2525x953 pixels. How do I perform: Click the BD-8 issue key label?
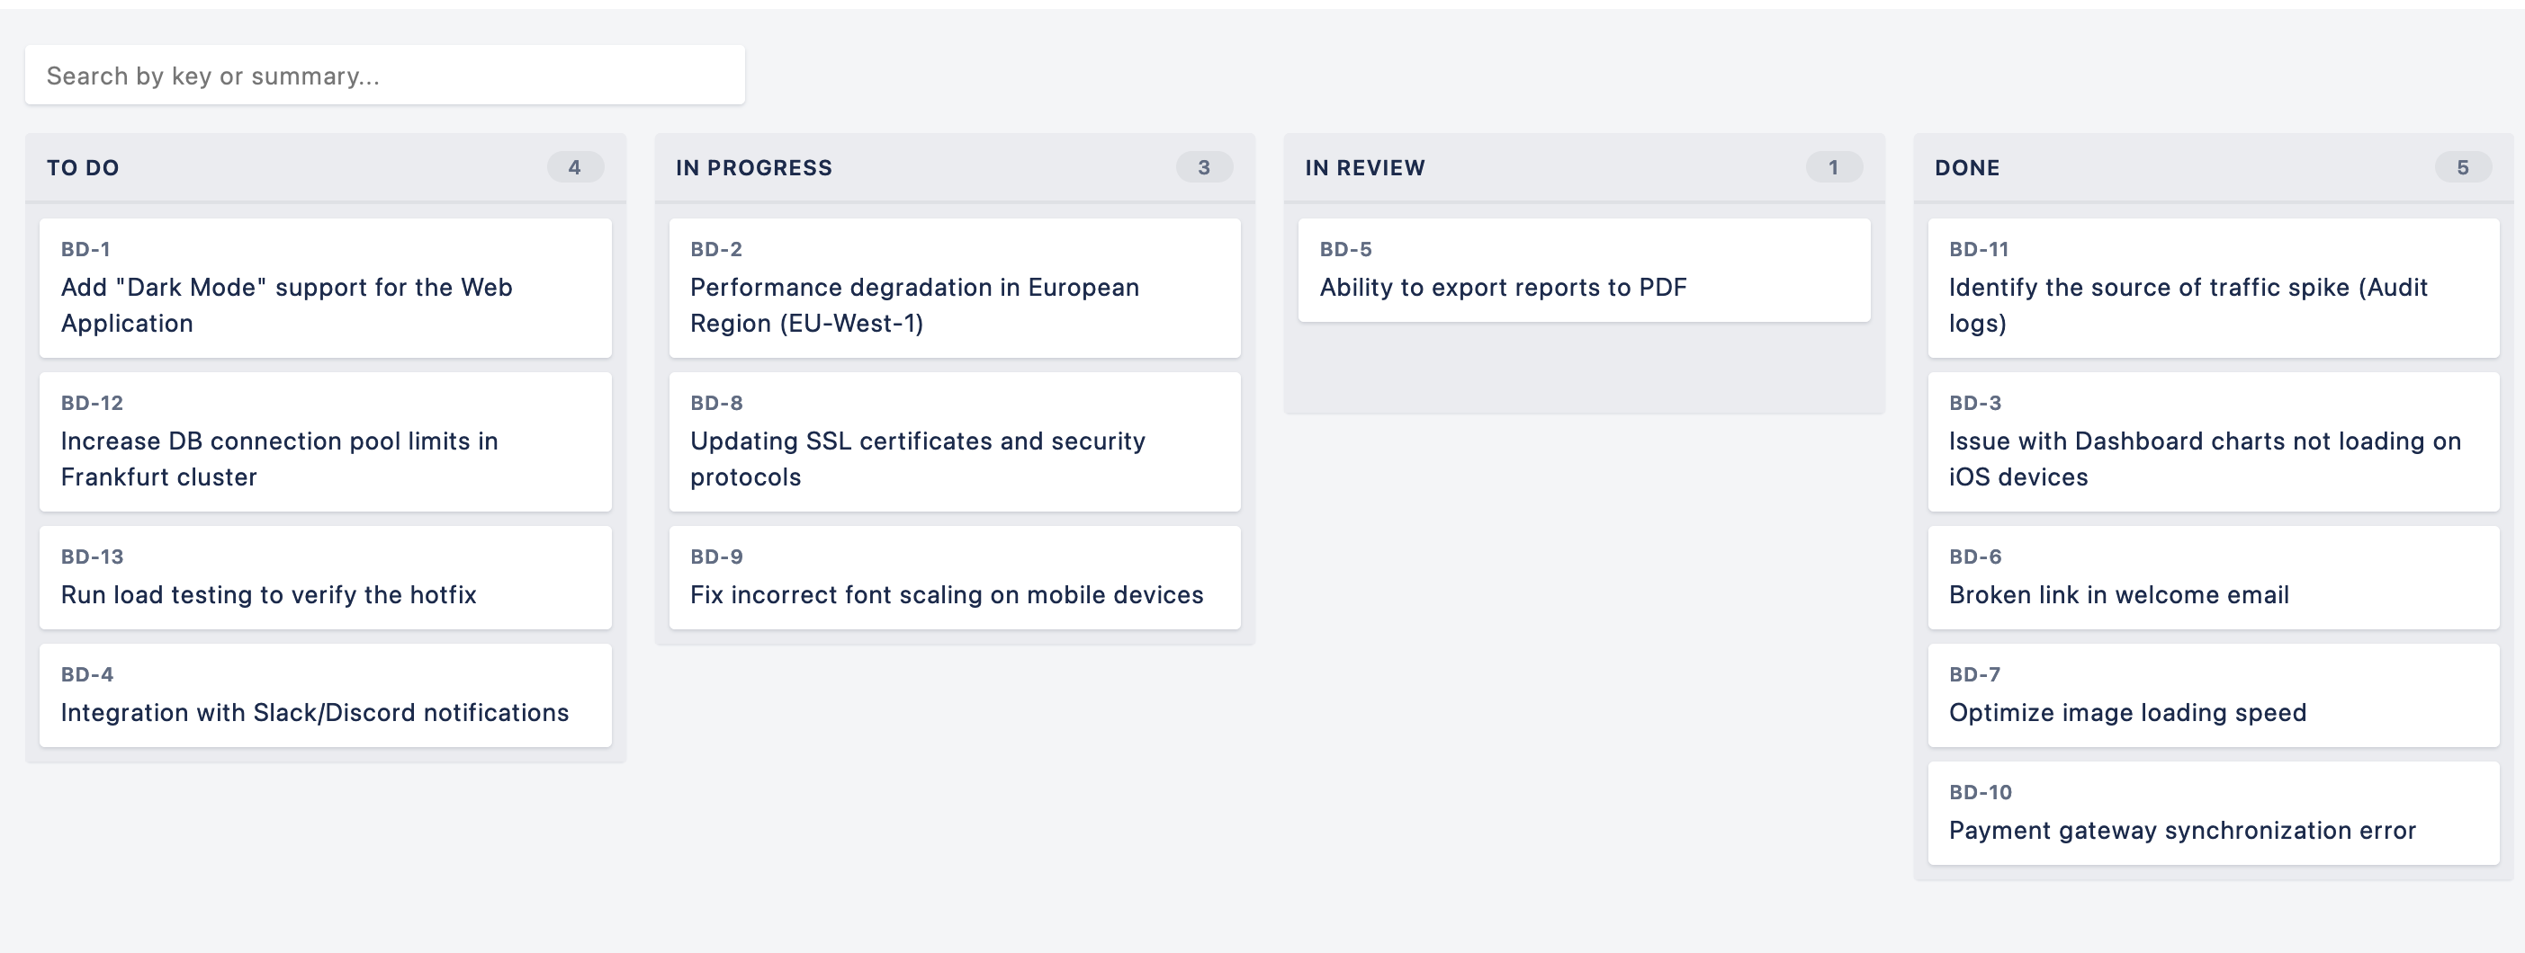click(716, 404)
